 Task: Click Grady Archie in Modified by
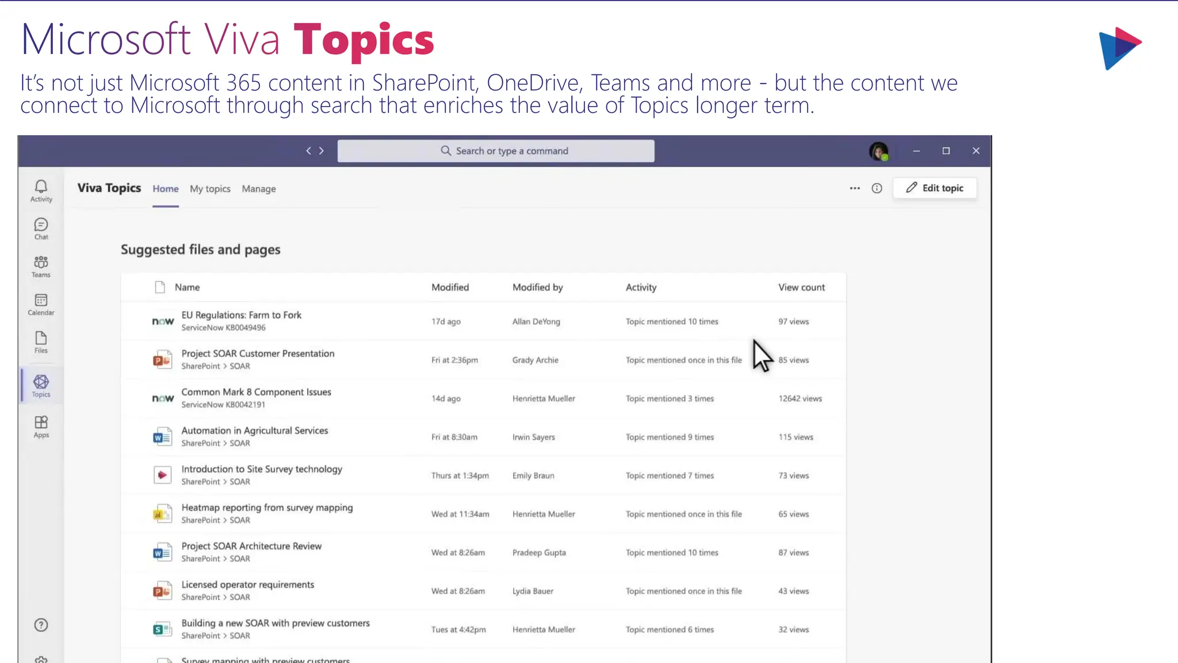coord(535,360)
